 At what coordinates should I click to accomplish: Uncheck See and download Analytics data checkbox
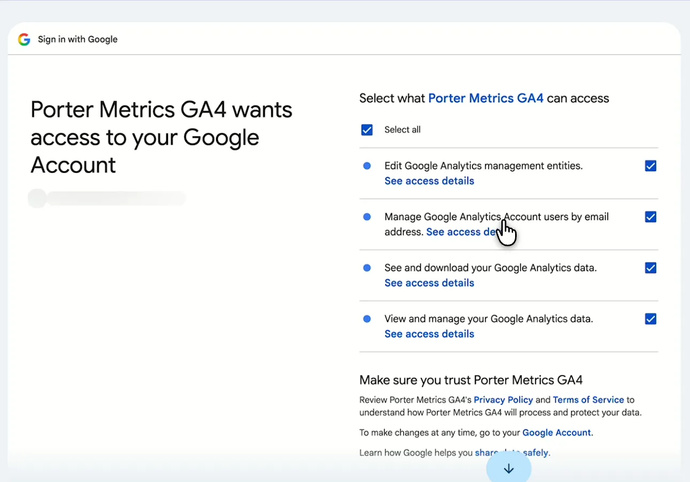650,268
